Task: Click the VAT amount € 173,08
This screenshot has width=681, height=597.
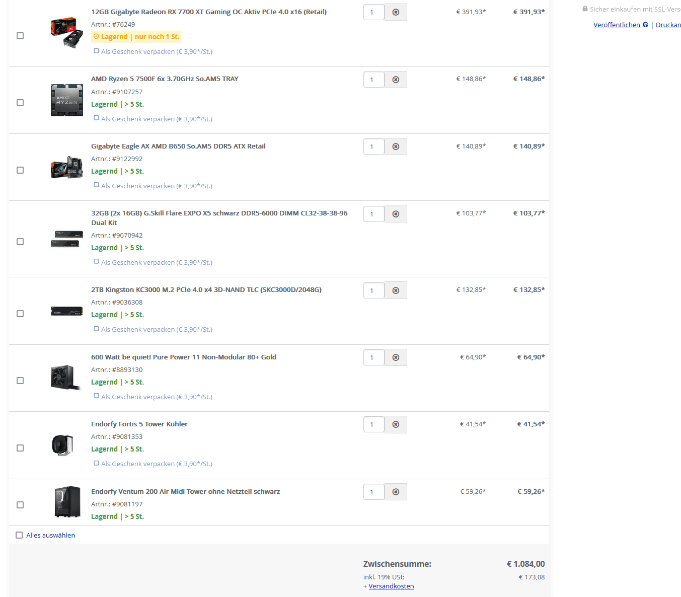Action: tap(532, 577)
